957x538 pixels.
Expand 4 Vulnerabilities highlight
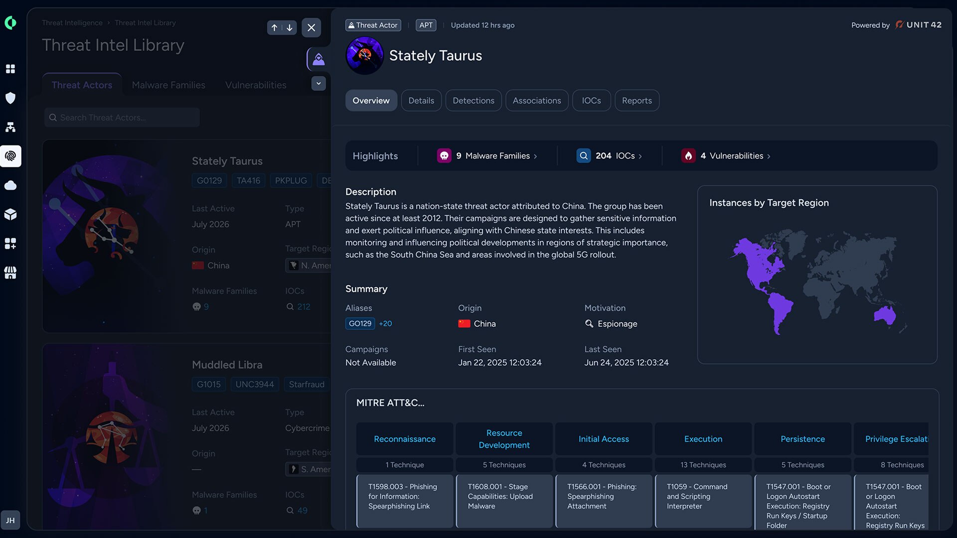(x=726, y=156)
